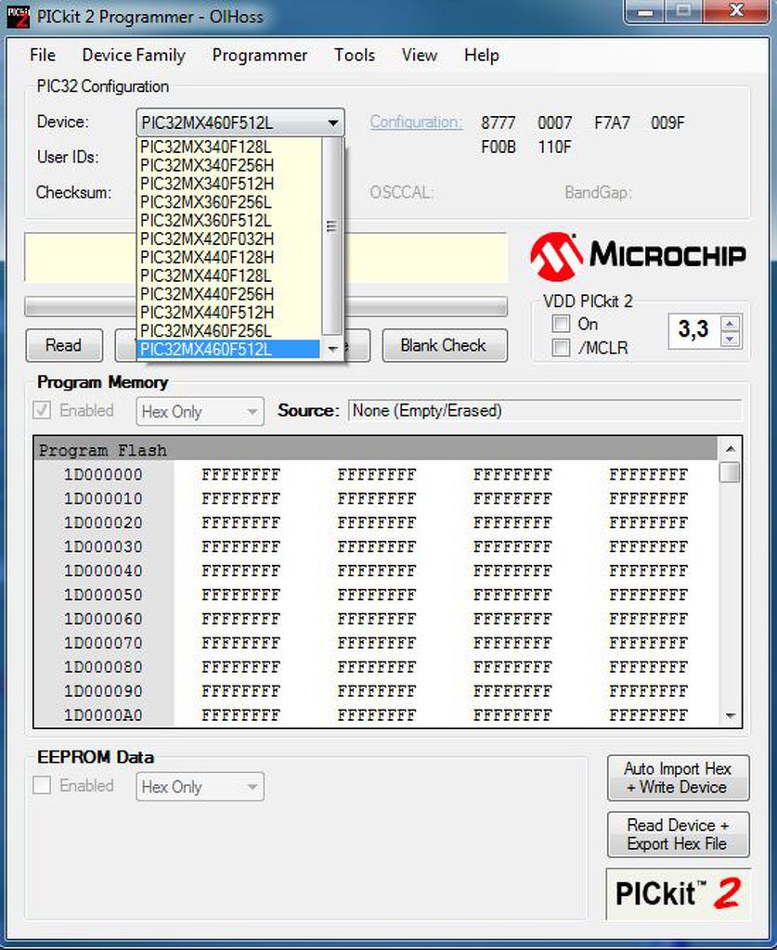Viewport: 777px width, 950px height.
Task: Click Program Flash scrollbar thumb
Action: 731,472
